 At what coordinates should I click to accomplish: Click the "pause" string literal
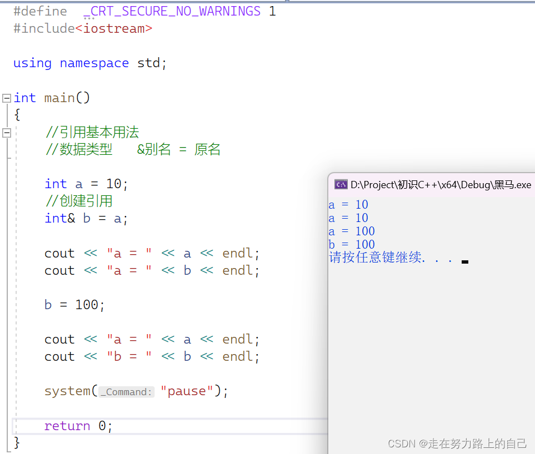point(187,391)
